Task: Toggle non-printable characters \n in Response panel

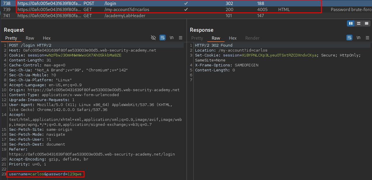Action: [x=359, y=38]
